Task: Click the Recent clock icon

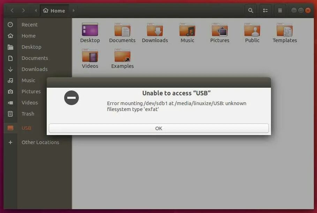Action: coord(10,25)
